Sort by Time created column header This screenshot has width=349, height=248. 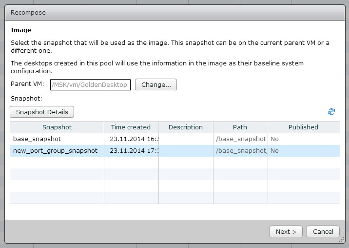pos(131,127)
